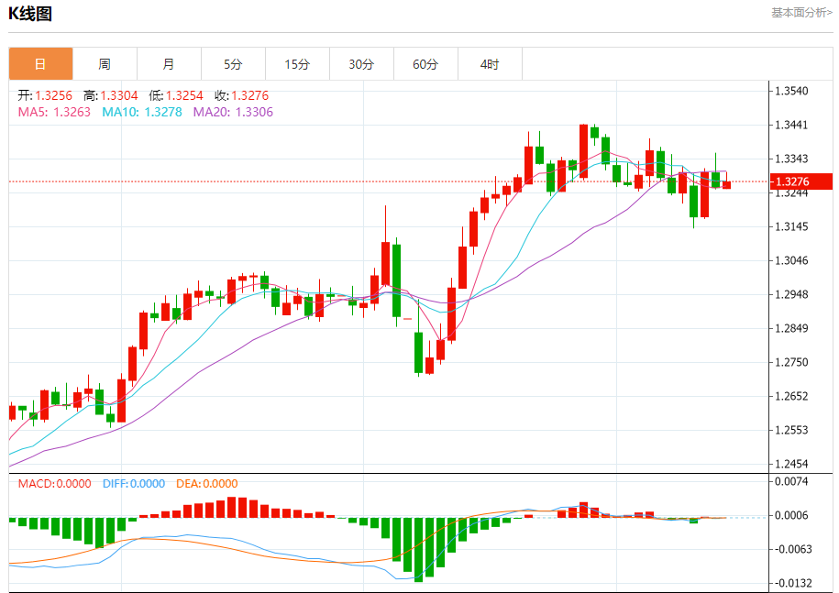Click the latest red candlestick at chart's right end
Viewport: 839px width, 593px height.
[726, 184]
